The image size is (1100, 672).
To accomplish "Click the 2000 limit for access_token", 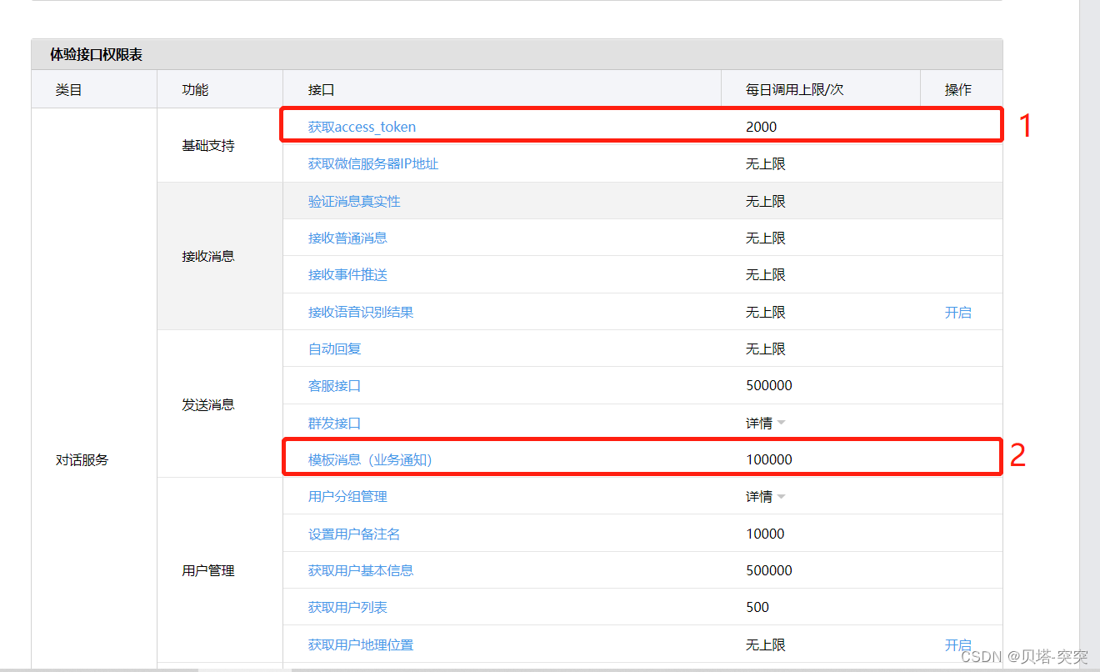I will 761,127.
